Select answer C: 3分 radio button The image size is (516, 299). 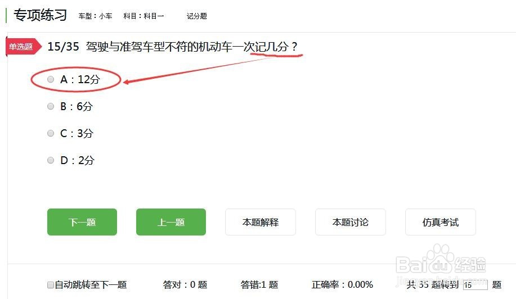pyautogui.click(x=50, y=133)
